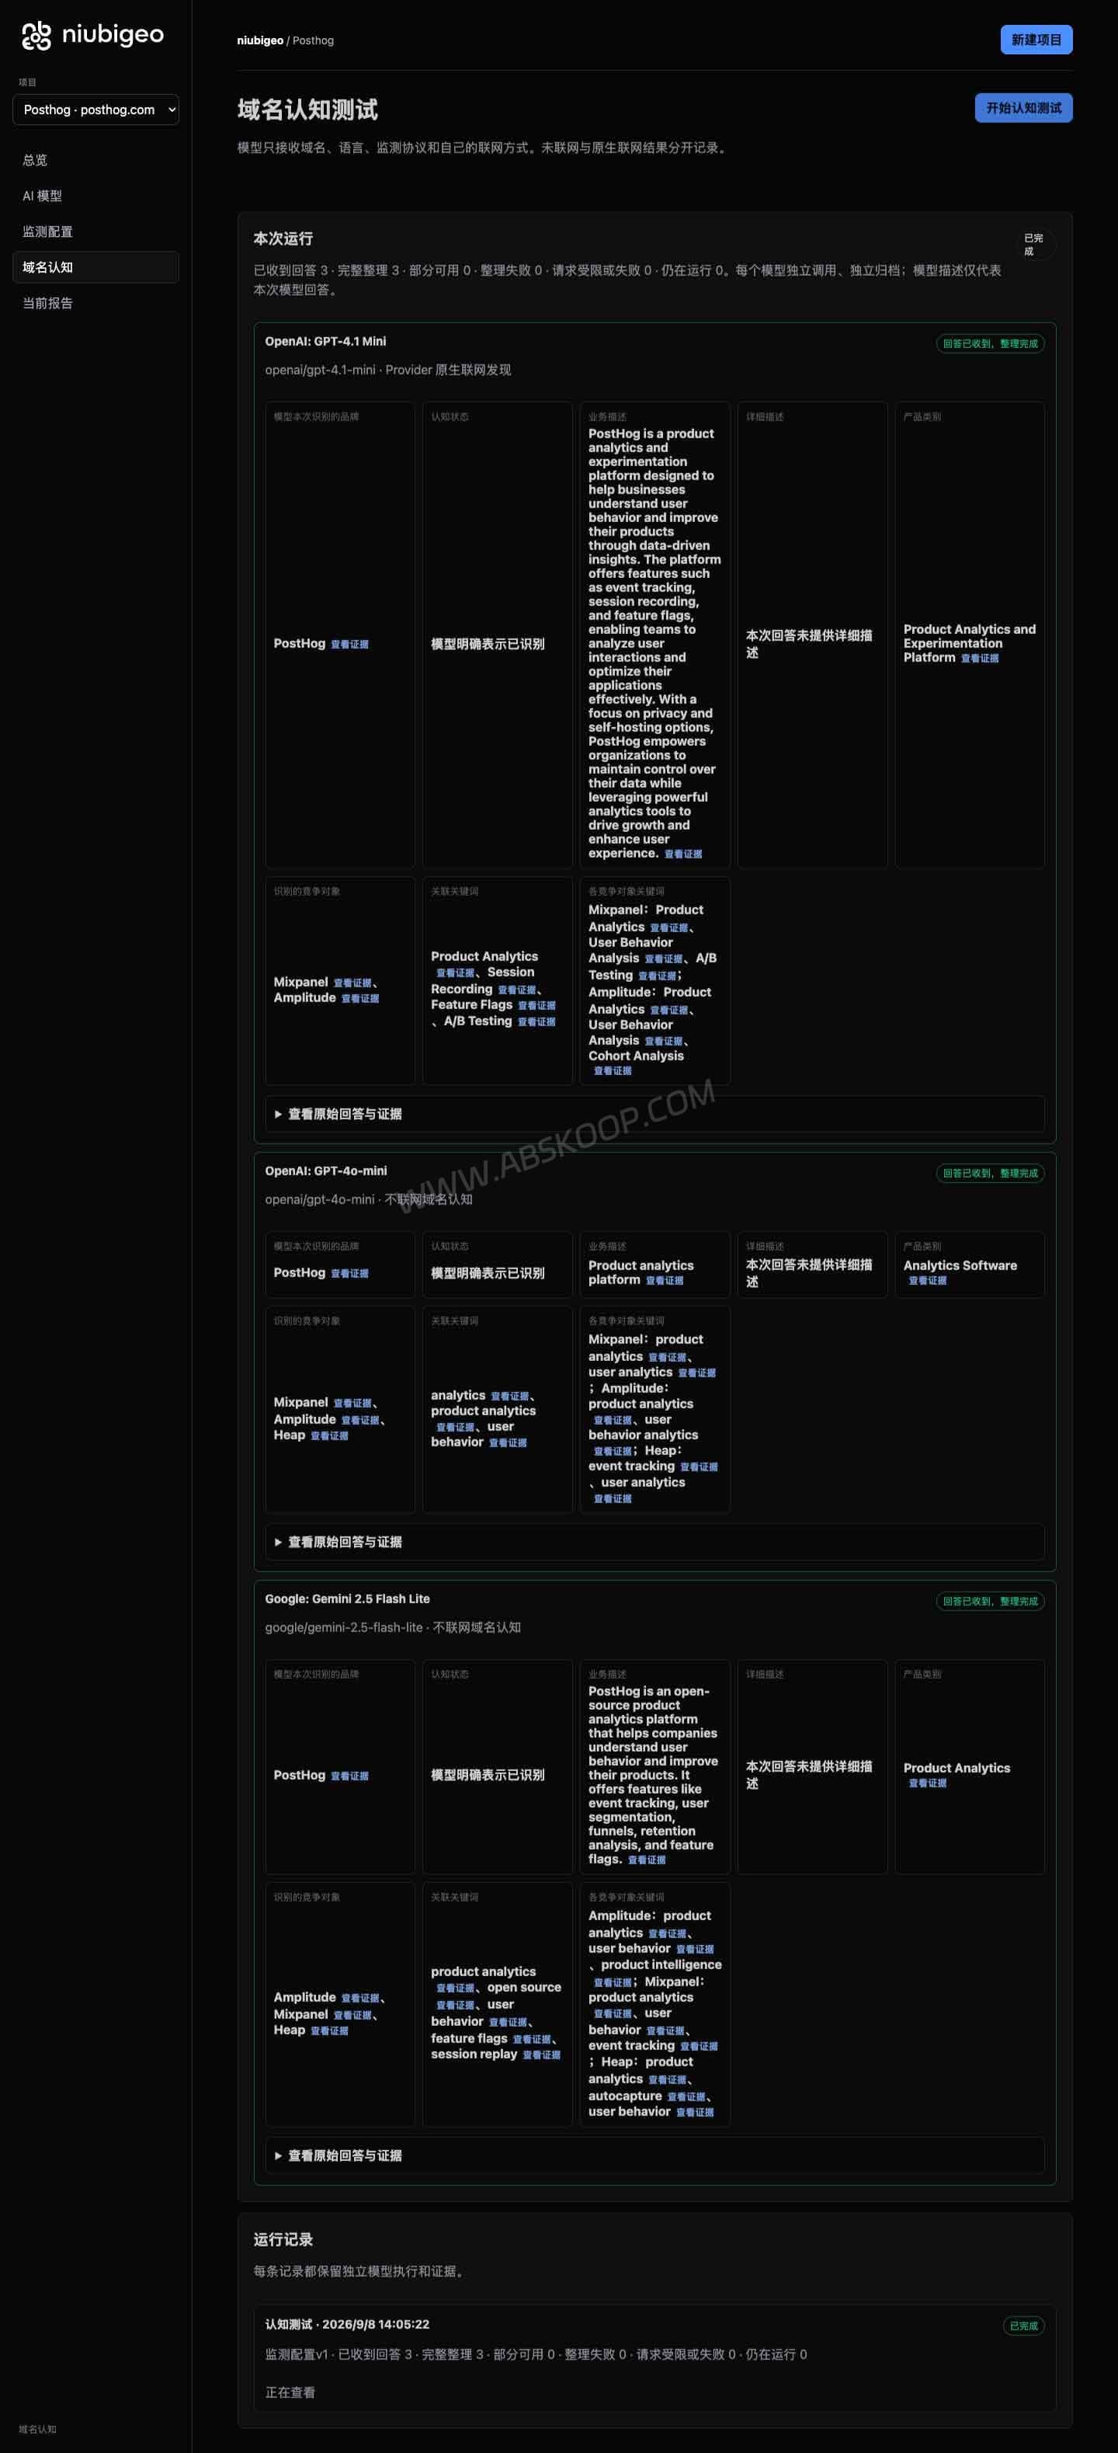Expand 查看原始回答与证据 under Gemini 2.5 Flash Lite
Image resolution: width=1118 pixels, height=2453 pixels.
click(x=654, y=2155)
